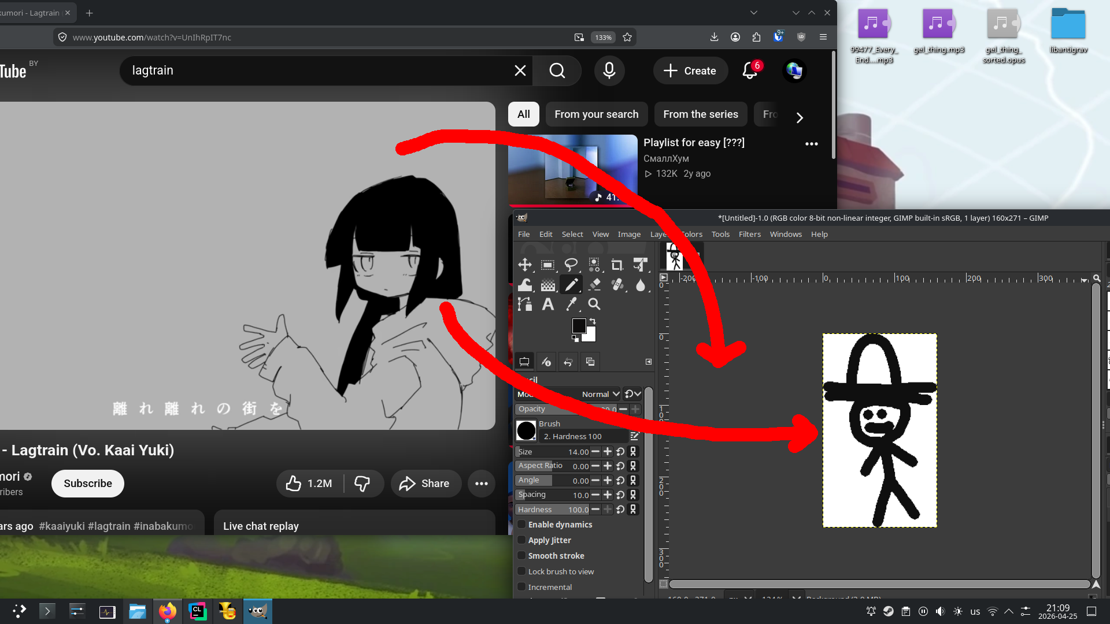Select the Zoom tool in GIMP toolbox
This screenshot has height=624, width=1110.
click(x=594, y=304)
